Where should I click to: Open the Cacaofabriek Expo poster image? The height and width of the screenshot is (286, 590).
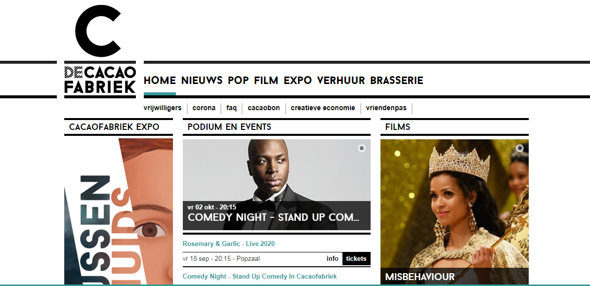pos(119,211)
